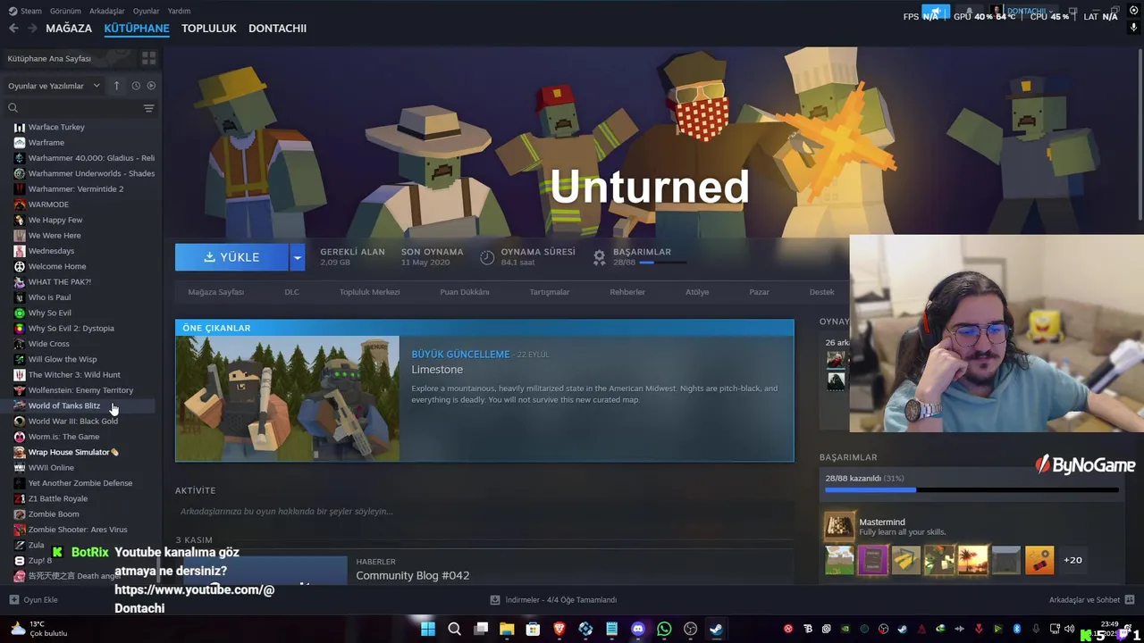Screen dimensions: 1144x643
Task: Click the sort ascending arrow in library sidebar
Action: [116, 86]
